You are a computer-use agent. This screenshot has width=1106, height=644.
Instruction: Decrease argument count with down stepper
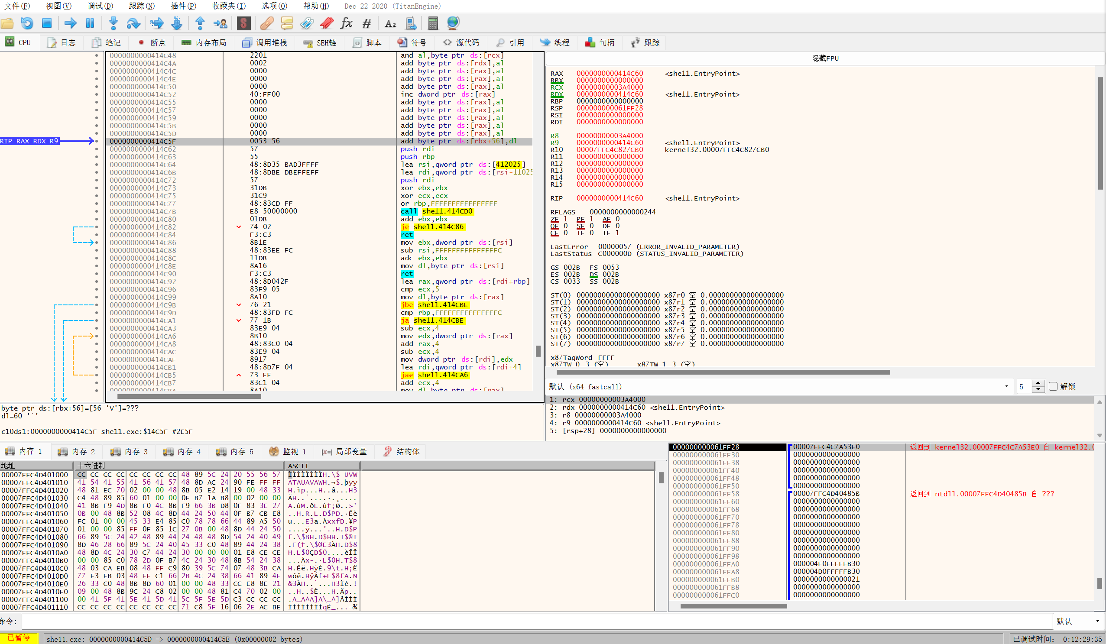pos(1038,389)
